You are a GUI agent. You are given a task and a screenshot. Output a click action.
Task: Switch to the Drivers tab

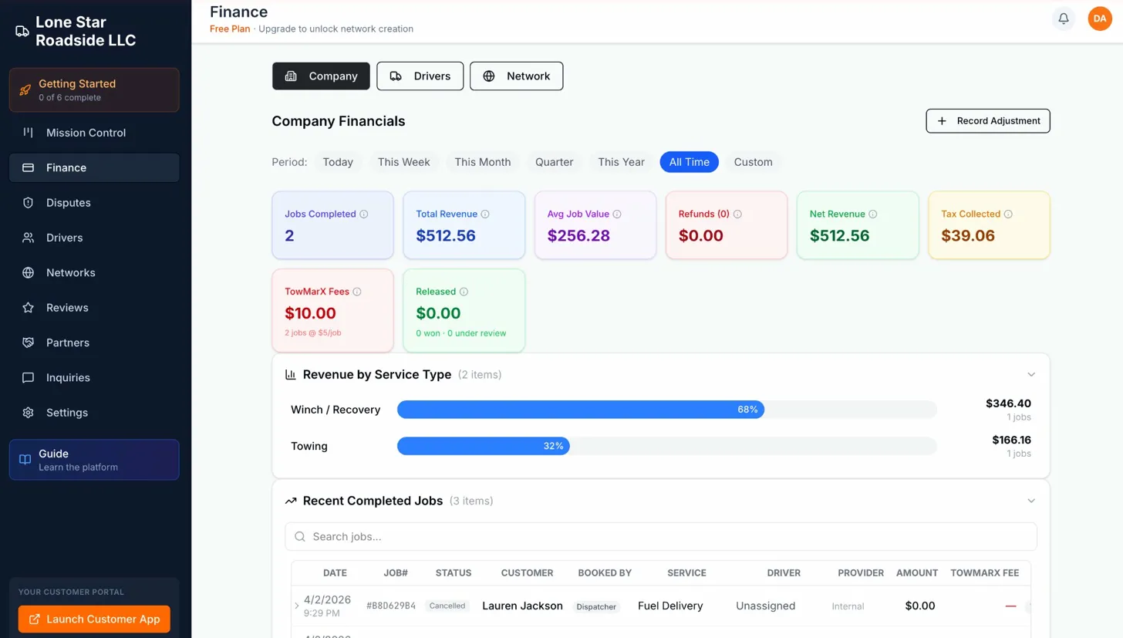pos(420,76)
